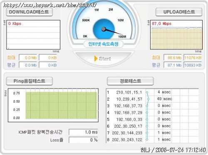The height and width of the screenshot is (155, 208).
Task: Click the 0.25 ping axis label
Action: pos(17,110)
